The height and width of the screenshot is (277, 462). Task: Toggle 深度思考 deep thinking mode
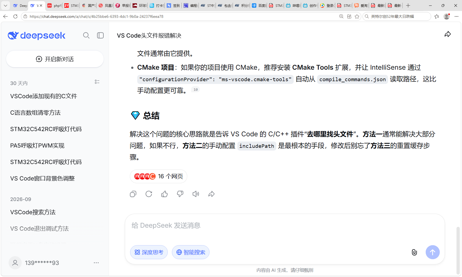coord(149,252)
